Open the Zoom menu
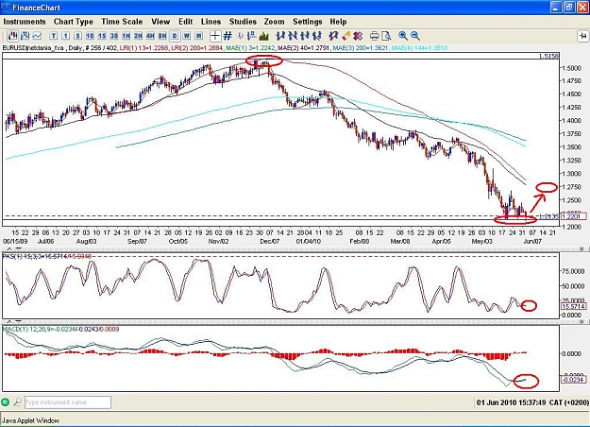This screenshot has width=590, height=427. click(x=275, y=22)
